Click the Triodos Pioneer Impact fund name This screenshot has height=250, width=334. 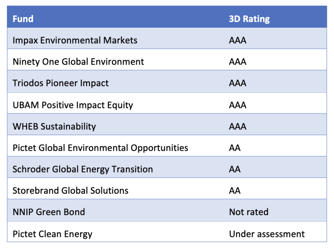[61, 83]
